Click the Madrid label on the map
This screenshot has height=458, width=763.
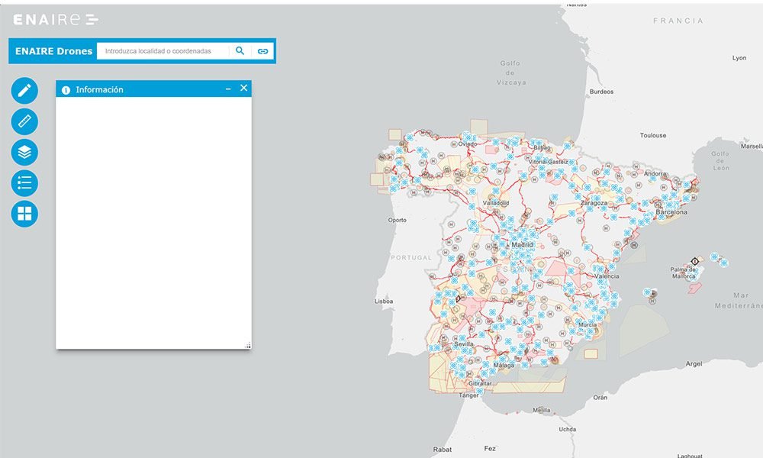(522, 244)
